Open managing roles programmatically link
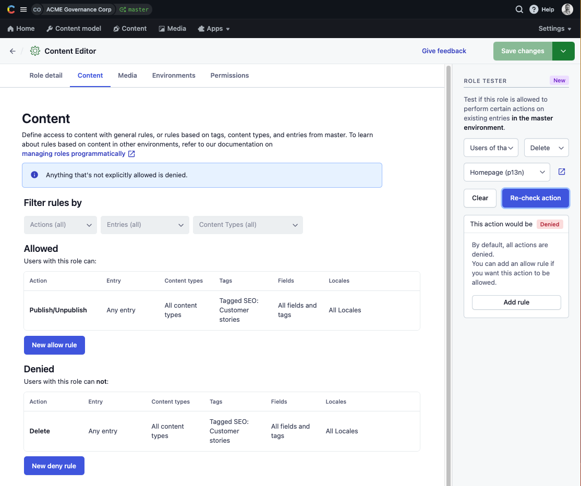This screenshot has width=581, height=486. 78,154
